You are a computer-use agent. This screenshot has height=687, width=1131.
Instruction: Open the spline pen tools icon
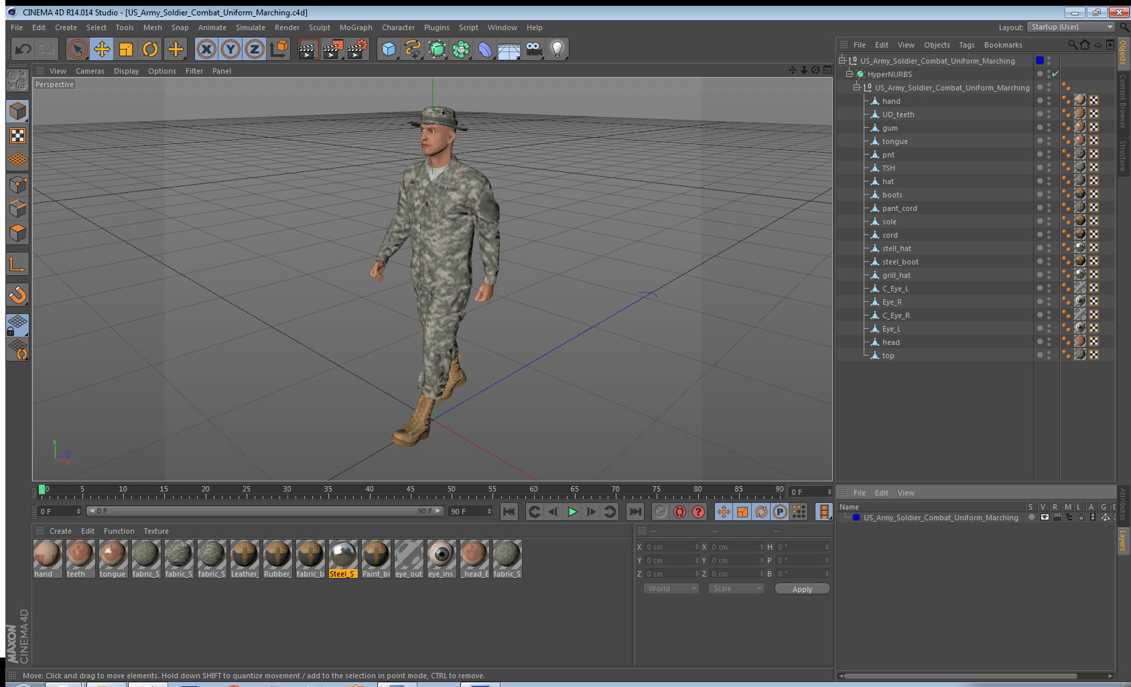point(413,49)
